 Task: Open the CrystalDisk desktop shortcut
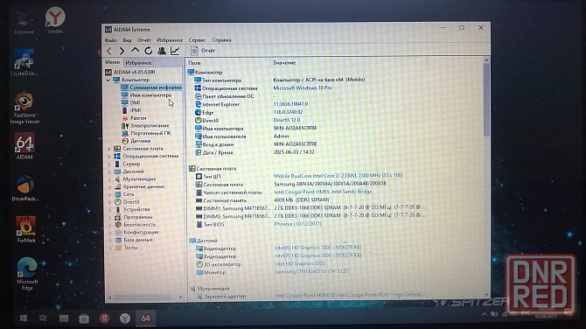[x=24, y=62]
